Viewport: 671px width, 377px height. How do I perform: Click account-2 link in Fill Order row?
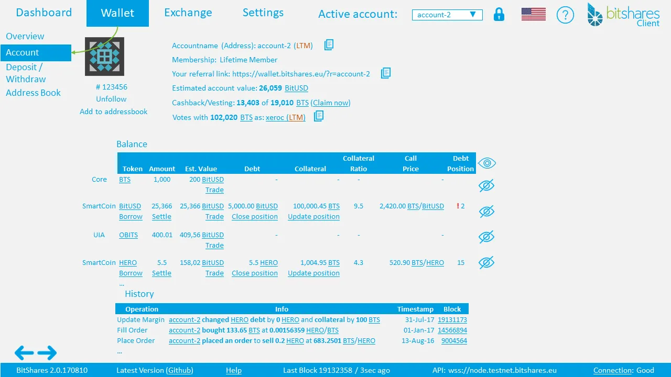185,330
